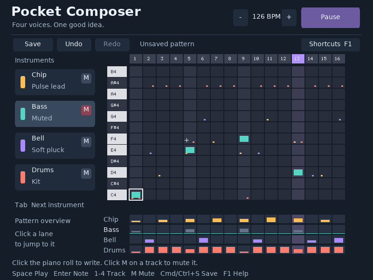Click the F#4 piano key

[x=117, y=127]
